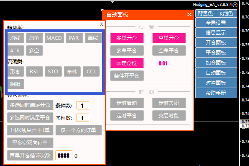Toggle the 阴阳 candle condition
The image size is (249, 166).
pos(16,84)
